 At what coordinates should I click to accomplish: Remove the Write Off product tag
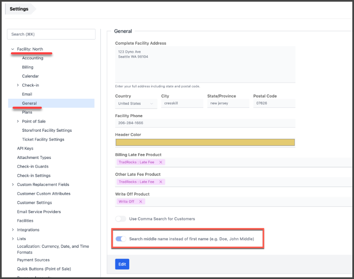click(141, 202)
